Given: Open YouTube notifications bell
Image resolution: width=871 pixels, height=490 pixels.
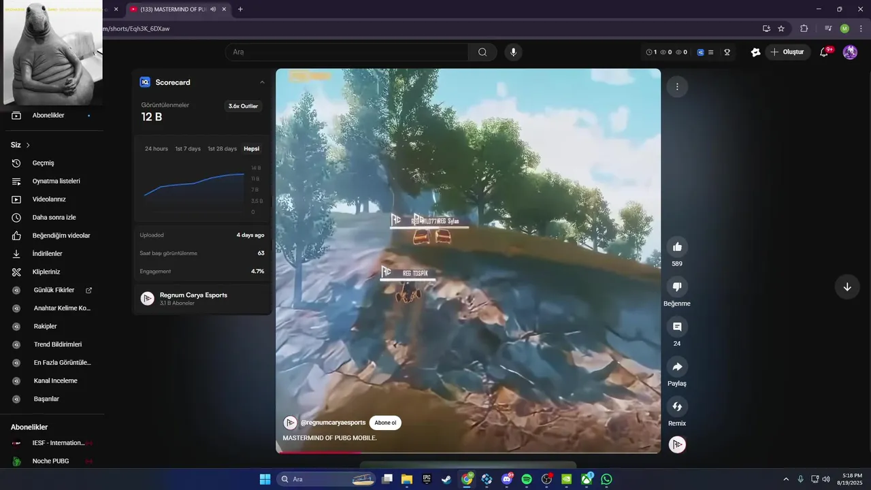Looking at the screenshot, I should coord(824,52).
